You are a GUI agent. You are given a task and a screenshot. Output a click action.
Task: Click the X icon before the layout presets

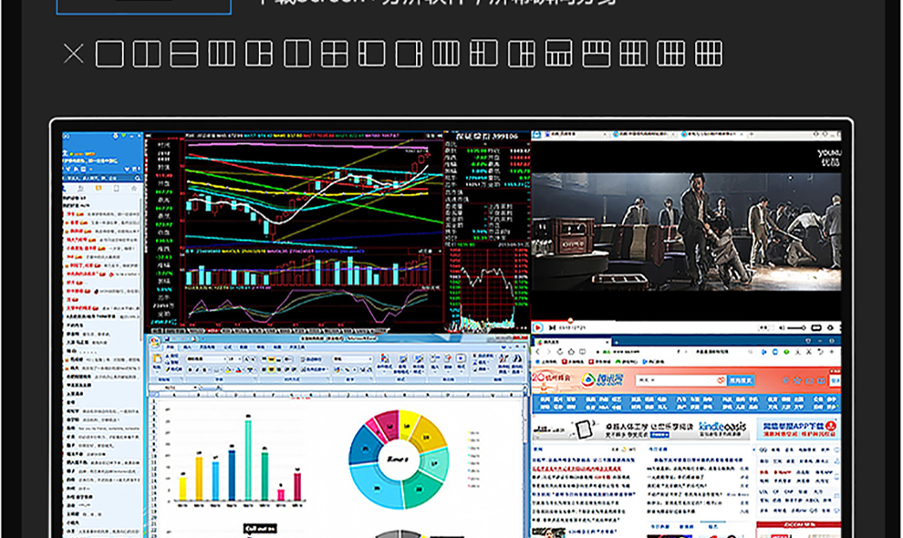[73, 54]
